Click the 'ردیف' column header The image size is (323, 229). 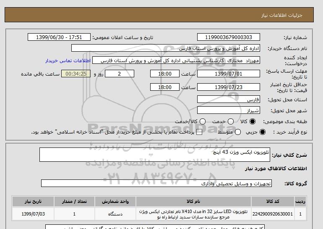click(x=300, y=201)
